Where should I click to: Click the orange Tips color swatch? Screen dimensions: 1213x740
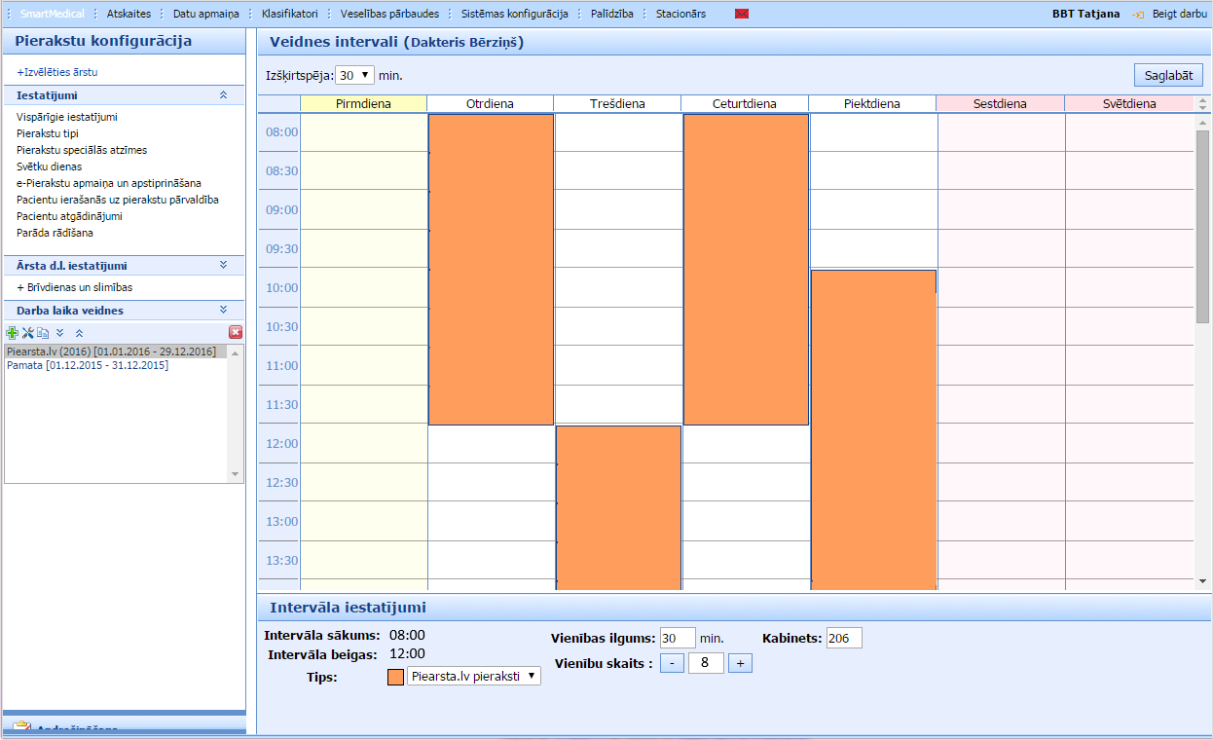pyautogui.click(x=395, y=677)
